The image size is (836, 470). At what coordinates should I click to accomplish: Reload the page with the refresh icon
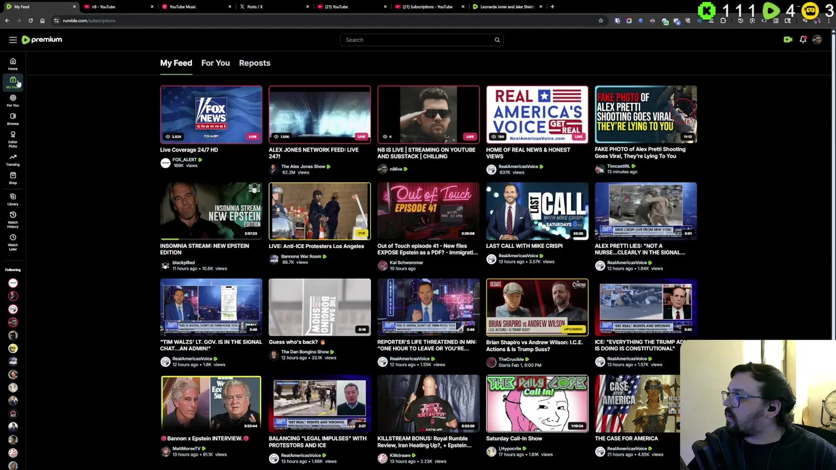point(30,20)
